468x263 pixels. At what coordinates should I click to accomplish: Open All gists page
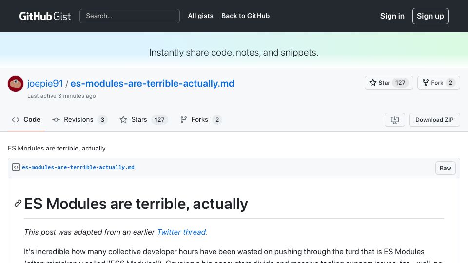tap(200, 16)
